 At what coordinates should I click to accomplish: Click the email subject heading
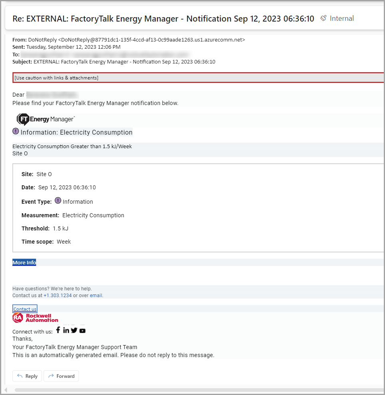click(162, 18)
